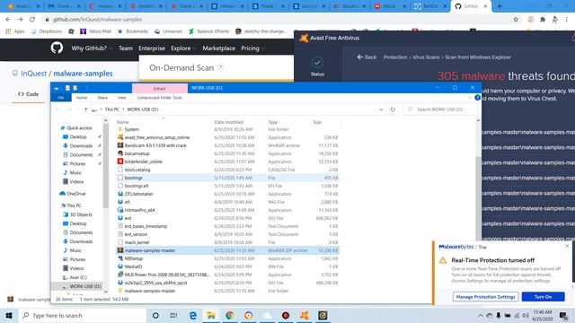
Task: Close the Malwarebytes notification popup
Action: pyautogui.click(x=567, y=246)
